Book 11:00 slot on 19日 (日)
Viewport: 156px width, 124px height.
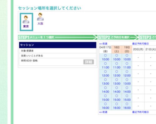127,66
